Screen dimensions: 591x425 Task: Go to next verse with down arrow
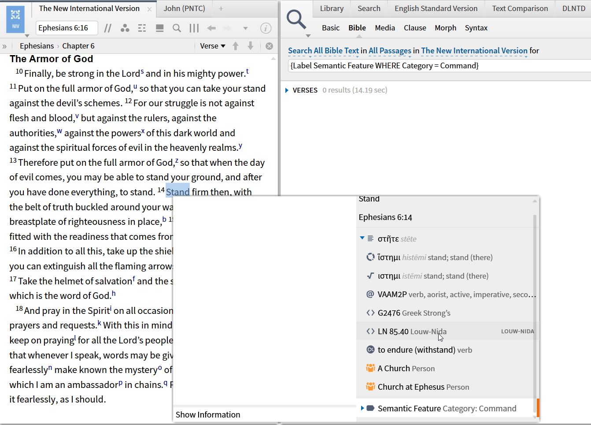[251, 46]
